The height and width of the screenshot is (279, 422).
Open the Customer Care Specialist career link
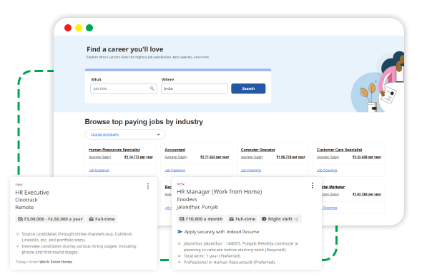(x=339, y=150)
